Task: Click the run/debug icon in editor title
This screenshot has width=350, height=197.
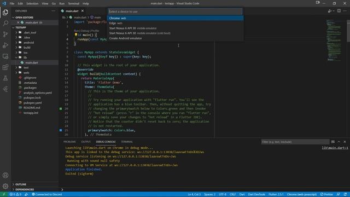Action: pos(330,11)
